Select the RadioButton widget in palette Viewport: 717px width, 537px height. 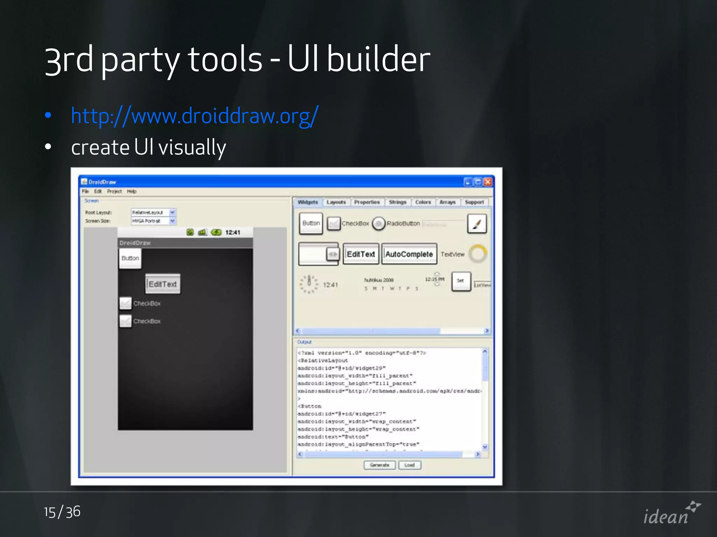(379, 223)
